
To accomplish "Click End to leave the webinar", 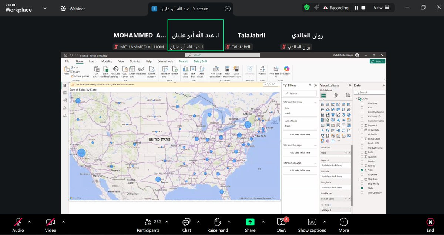I will pyautogui.click(x=430, y=225).
